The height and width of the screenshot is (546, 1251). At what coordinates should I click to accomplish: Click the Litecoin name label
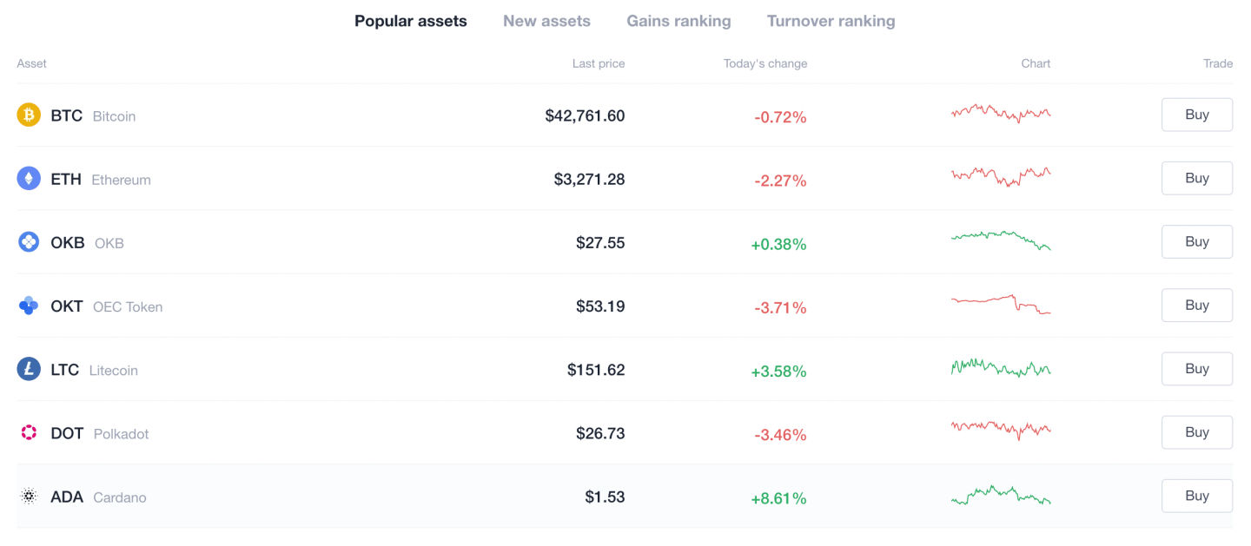click(x=114, y=371)
